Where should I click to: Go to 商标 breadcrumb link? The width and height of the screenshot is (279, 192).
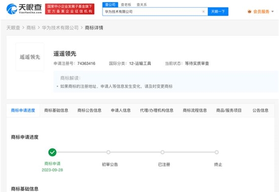31,28
